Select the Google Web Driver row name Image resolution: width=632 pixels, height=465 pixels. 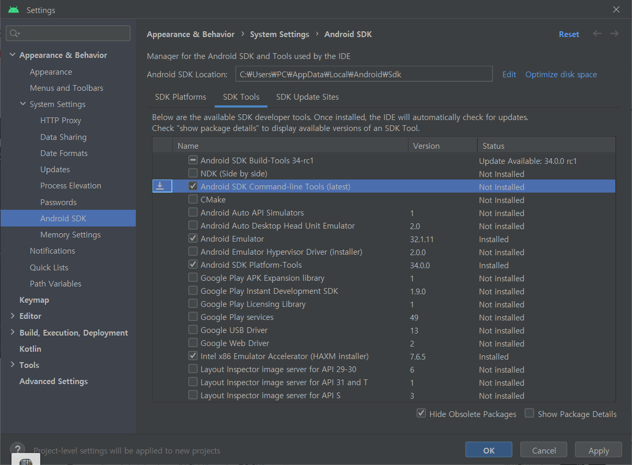coord(235,343)
